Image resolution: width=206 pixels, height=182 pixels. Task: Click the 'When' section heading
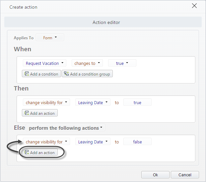pos(23,49)
